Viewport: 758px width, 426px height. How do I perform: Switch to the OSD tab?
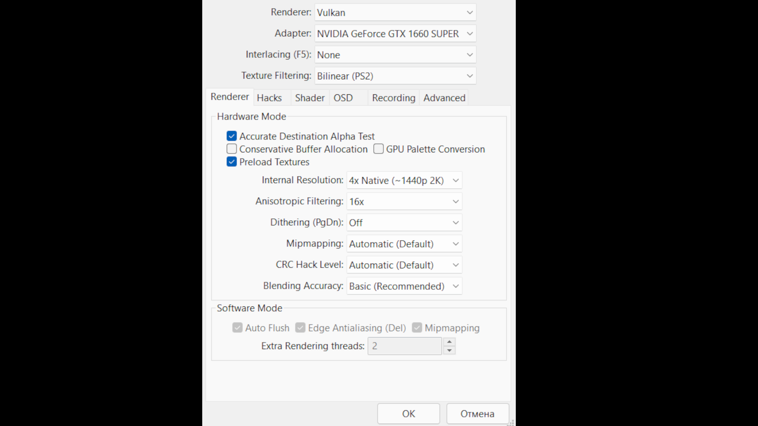349,98
